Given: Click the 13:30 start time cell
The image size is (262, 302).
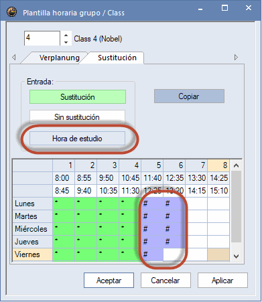Looking at the screenshot, I should (196, 178).
